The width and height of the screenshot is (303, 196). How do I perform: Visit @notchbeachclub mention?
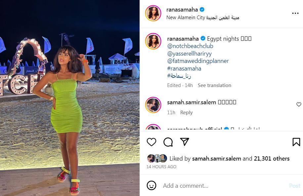[190, 46]
